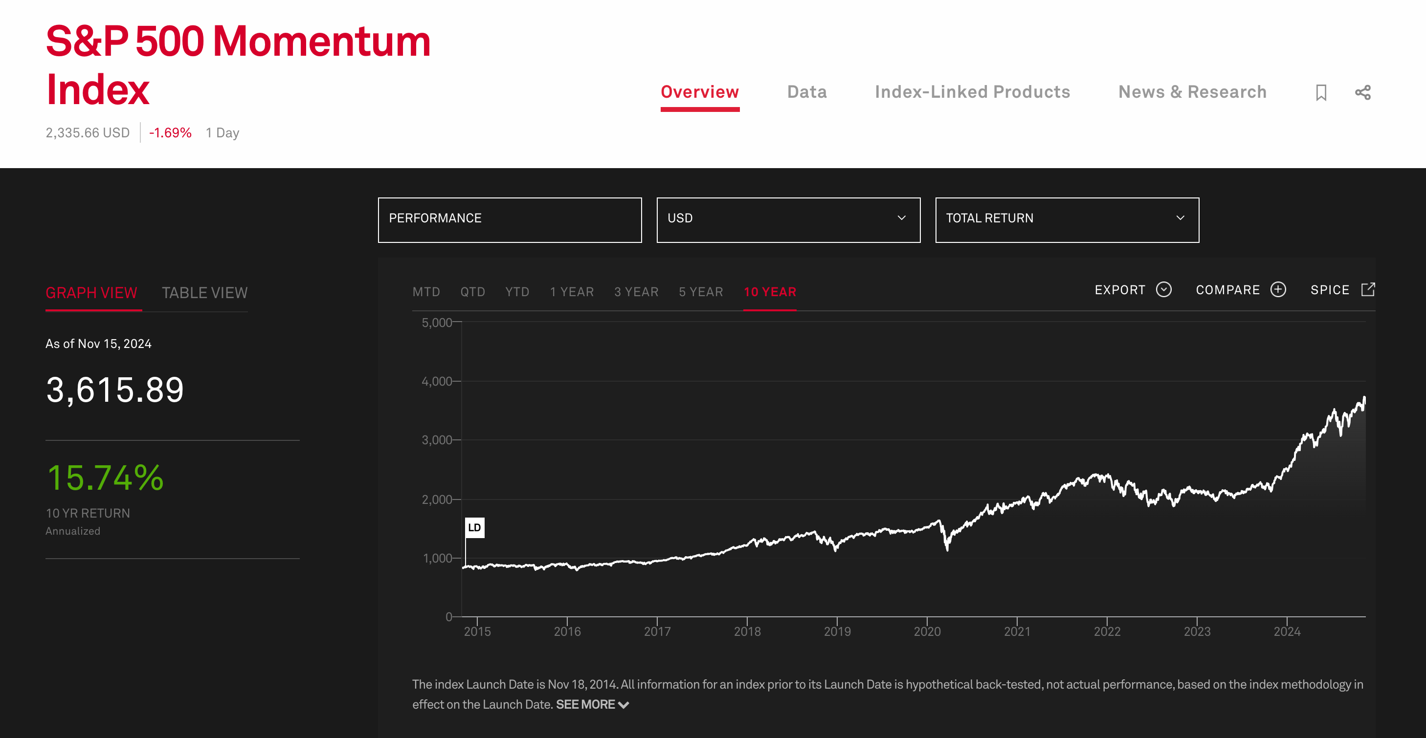
Task: Click the LD launch date marker
Action: pos(474,528)
